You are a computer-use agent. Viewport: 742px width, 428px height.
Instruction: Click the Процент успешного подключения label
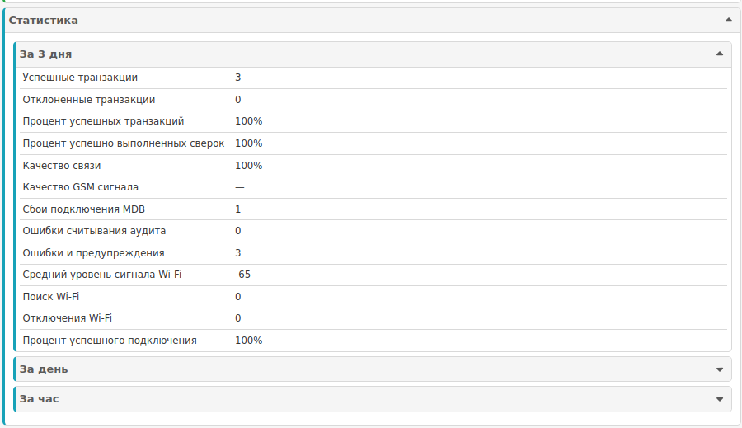tap(110, 341)
